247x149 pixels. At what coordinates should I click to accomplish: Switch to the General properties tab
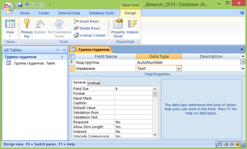click(x=79, y=82)
